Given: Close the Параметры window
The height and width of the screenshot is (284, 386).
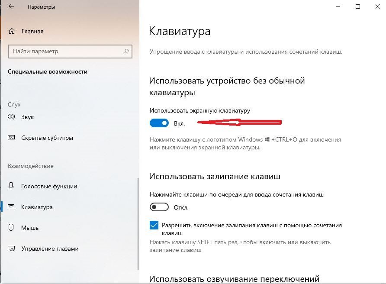Looking at the screenshot, I should (x=378, y=6).
